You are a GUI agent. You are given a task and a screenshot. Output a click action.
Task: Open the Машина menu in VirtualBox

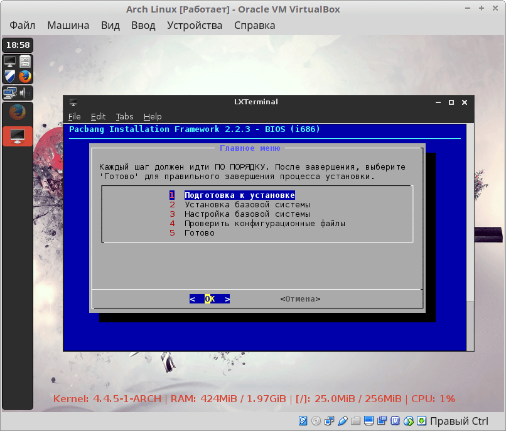point(68,26)
